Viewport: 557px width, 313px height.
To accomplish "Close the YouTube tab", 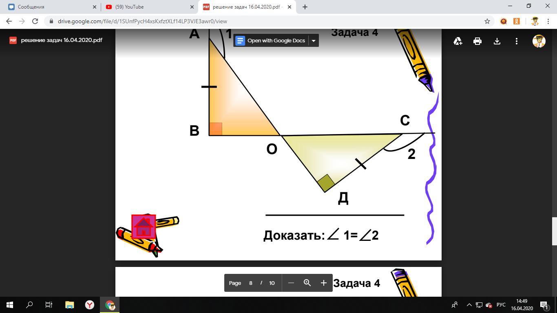I will point(192,7).
